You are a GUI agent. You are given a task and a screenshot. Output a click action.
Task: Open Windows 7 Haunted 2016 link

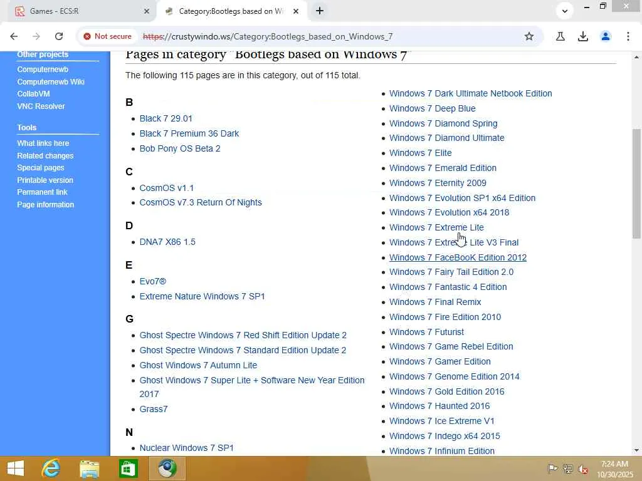(439, 406)
